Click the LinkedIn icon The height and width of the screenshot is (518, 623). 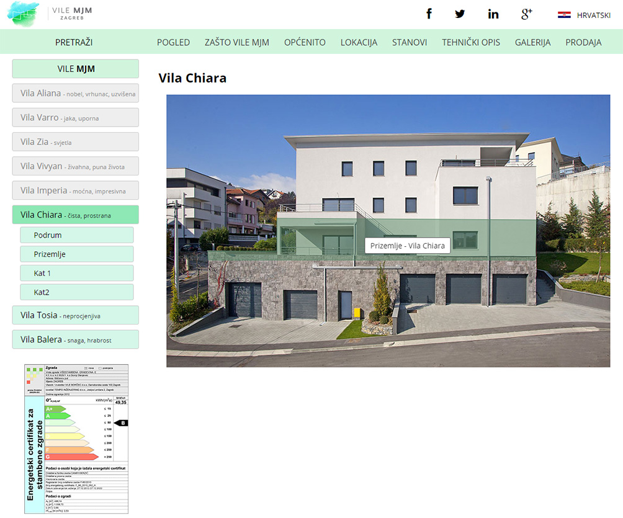point(493,14)
